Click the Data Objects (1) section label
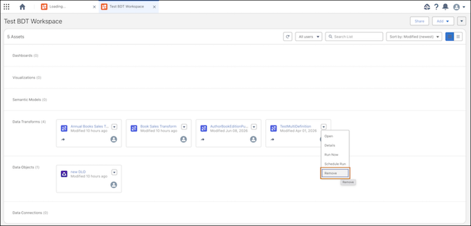Image resolution: width=471 pixels, height=226 pixels. [26, 167]
